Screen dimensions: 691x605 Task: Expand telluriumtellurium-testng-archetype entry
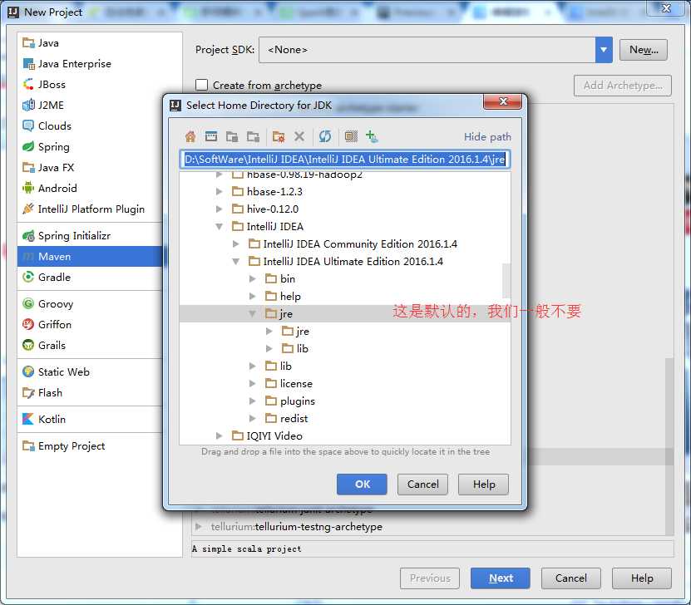point(198,527)
